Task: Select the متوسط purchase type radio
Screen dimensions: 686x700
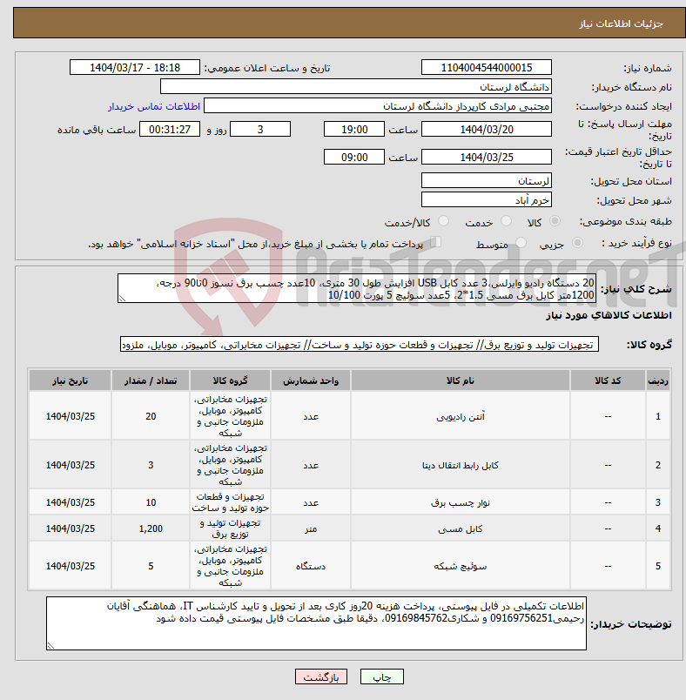Action: (521, 243)
